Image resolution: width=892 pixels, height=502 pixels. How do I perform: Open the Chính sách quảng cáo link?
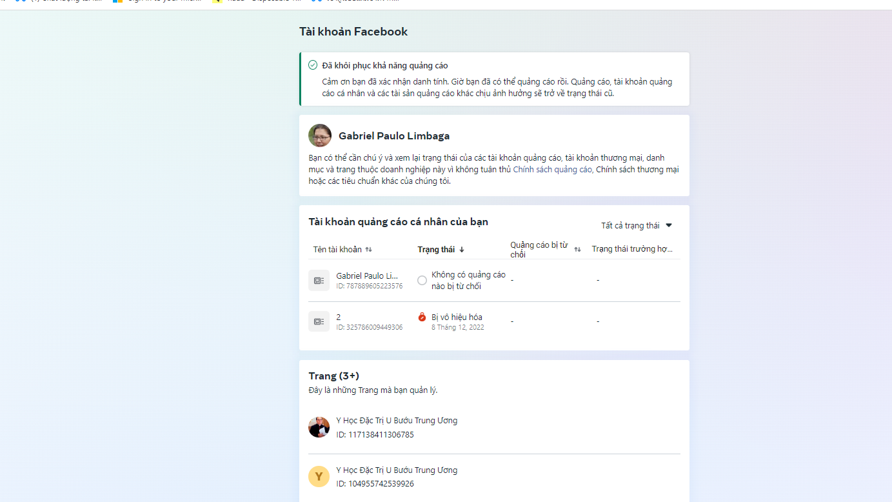[x=552, y=170]
